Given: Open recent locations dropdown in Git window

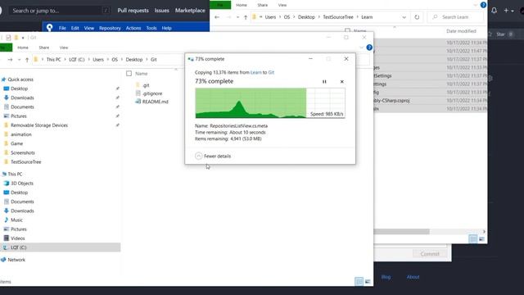Looking at the screenshot, I should point(19,60).
